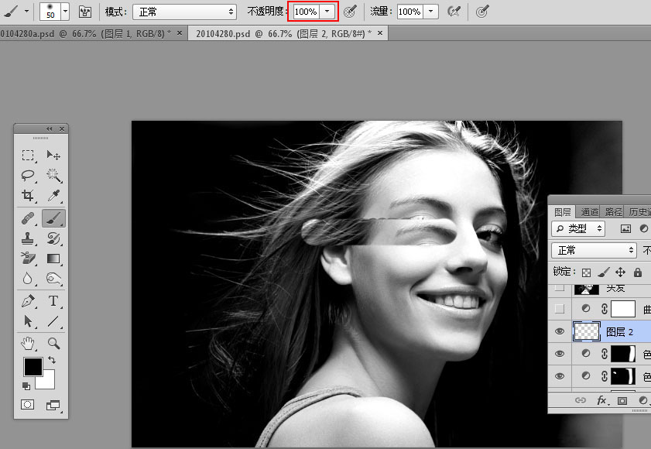This screenshot has width=651, height=449.
Task: Select the Horizontal Type tool
Action: [x=53, y=300]
